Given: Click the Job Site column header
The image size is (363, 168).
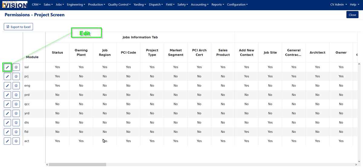Looking at the screenshot, I should click(270, 53).
